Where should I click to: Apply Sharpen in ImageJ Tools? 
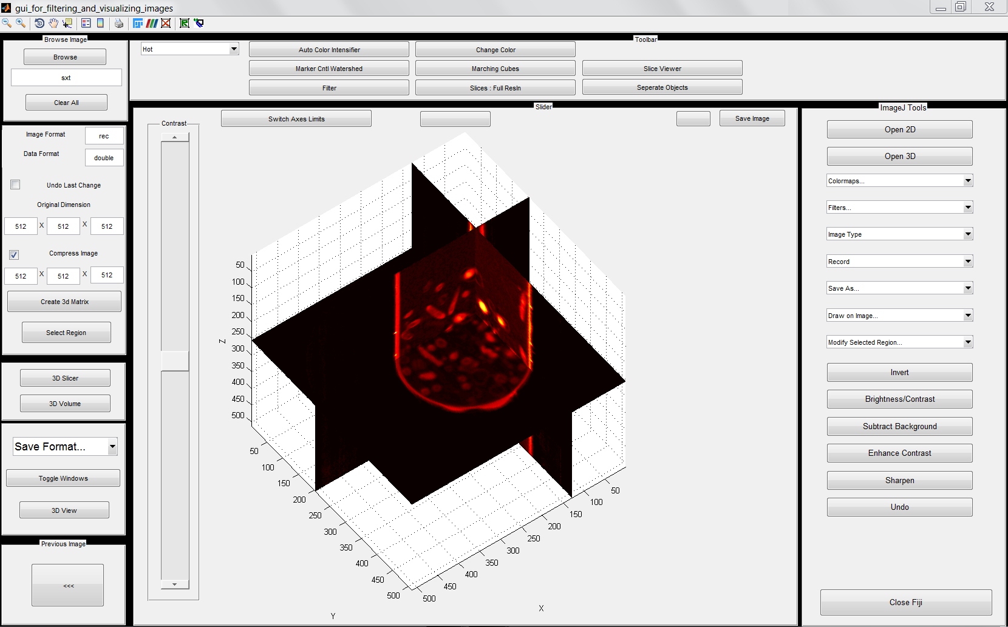(899, 481)
